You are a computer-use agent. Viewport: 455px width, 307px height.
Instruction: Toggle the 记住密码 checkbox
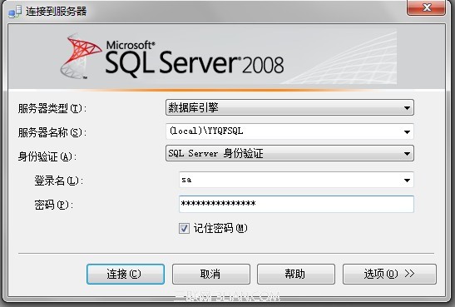click(x=184, y=228)
